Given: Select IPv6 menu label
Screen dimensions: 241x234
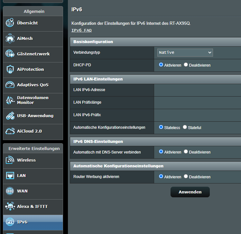Looking at the screenshot, I should 22,222.
